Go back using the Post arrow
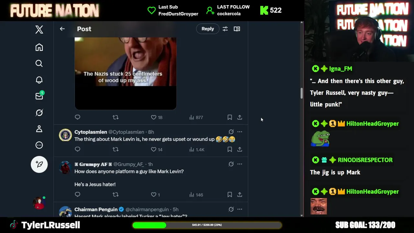 click(62, 29)
